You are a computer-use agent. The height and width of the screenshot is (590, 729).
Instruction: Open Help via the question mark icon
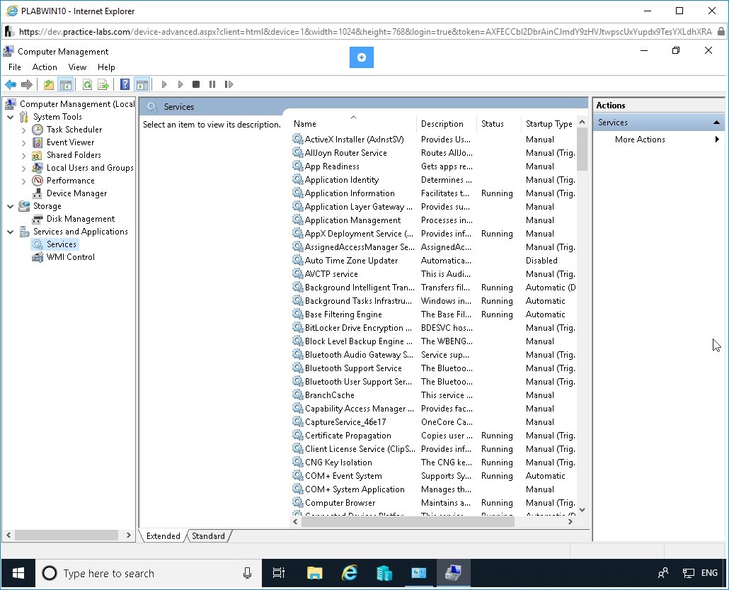point(125,84)
